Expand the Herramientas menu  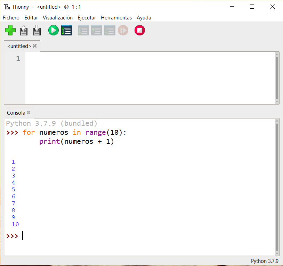tap(116, 18)
